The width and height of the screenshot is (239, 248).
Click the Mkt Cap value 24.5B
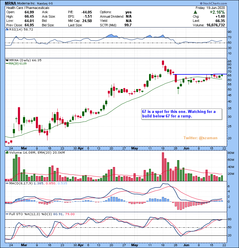pos(87,21)
